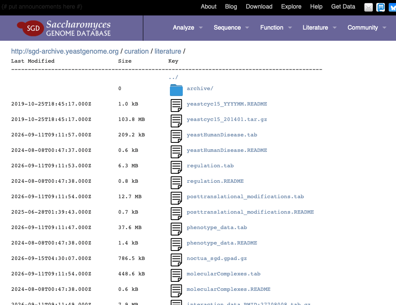
Task: Open the Mastodon social icon
Action: pyautogui.click(x=381, y=7)
